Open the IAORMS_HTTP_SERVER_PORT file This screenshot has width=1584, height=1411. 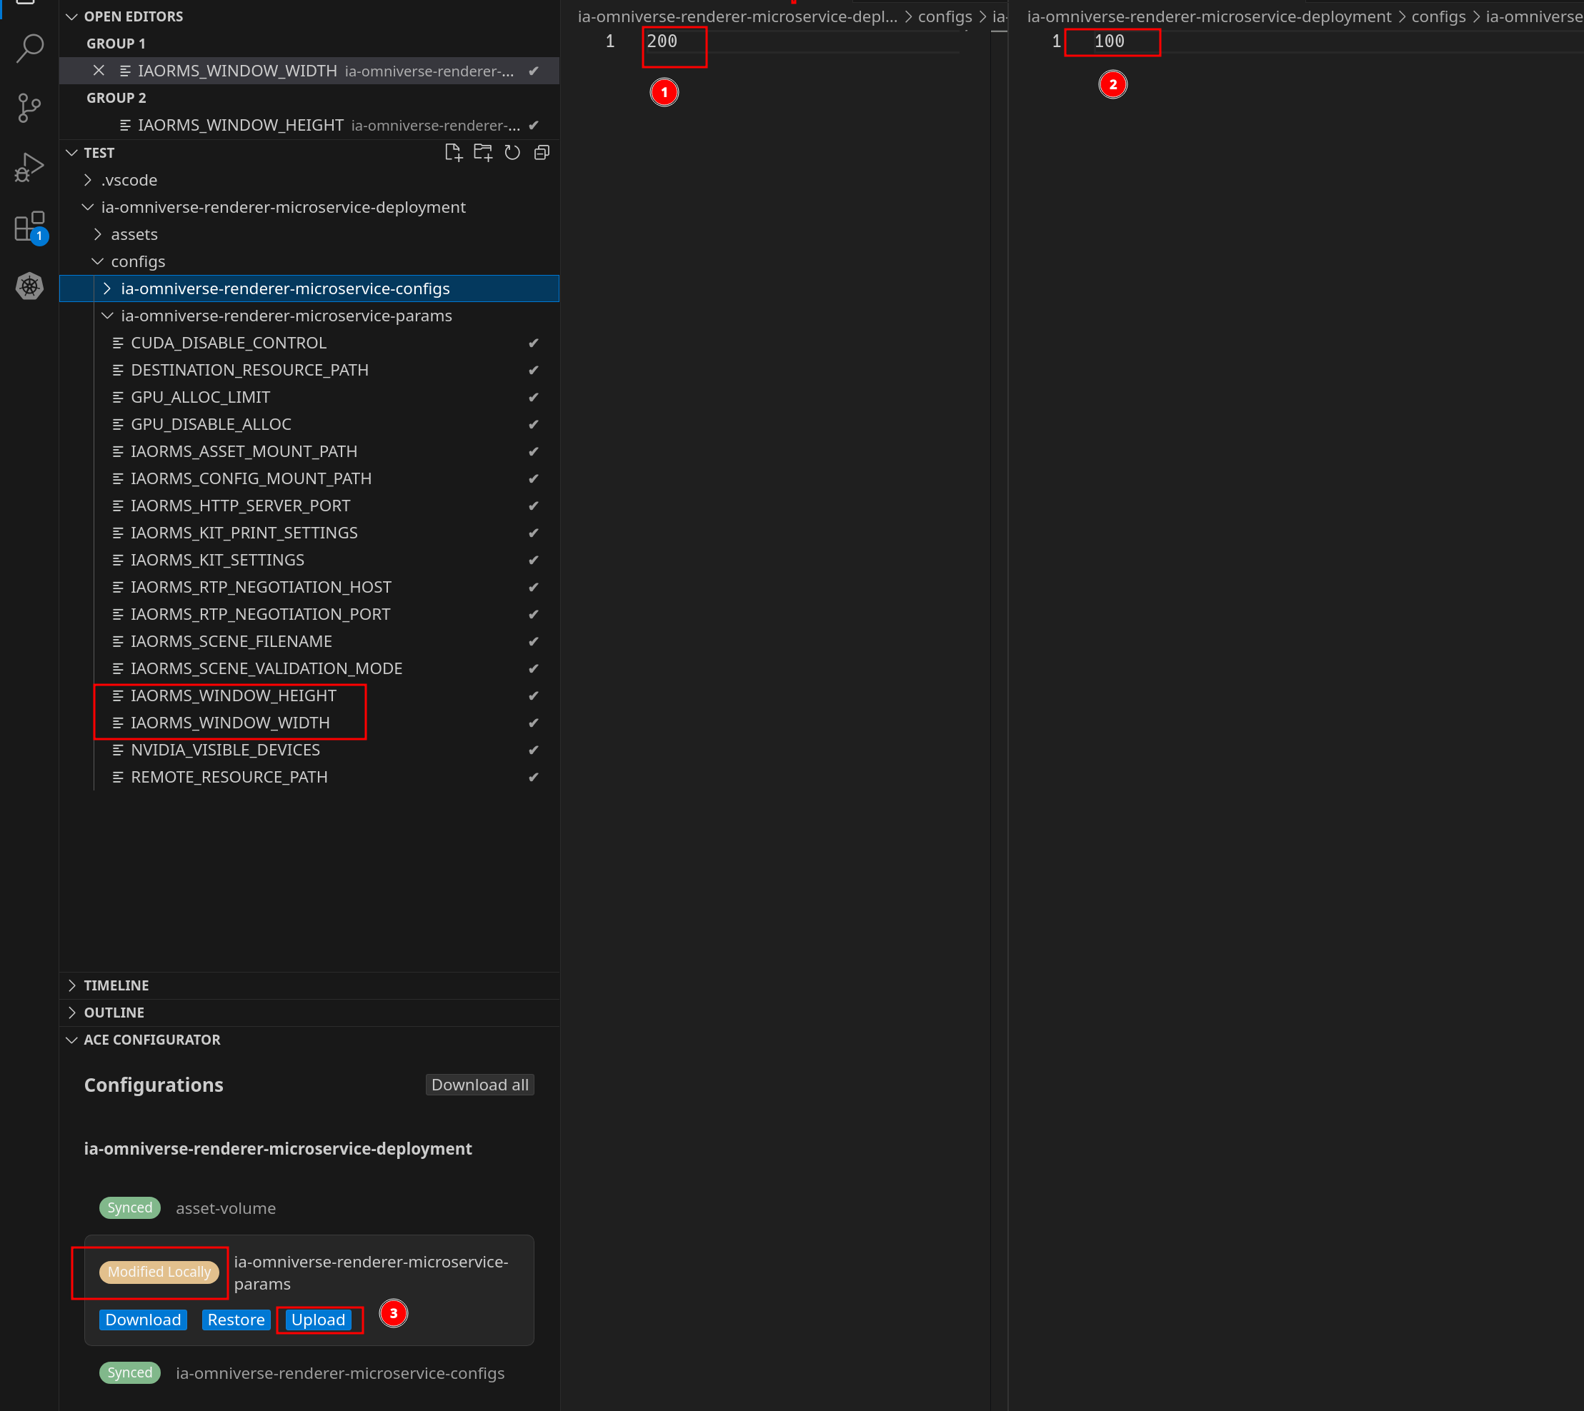(x=310, y=506)
